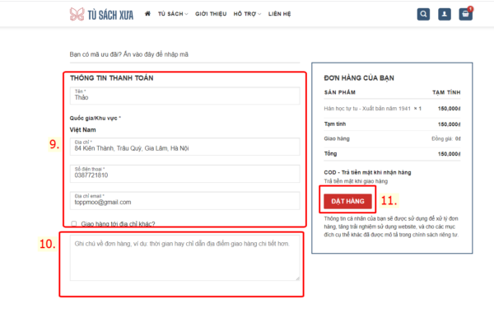The width and height of the screenshot is (494, 327).
Task: Expand the Hỗ Trợ menu
Action: pos(247,14)
